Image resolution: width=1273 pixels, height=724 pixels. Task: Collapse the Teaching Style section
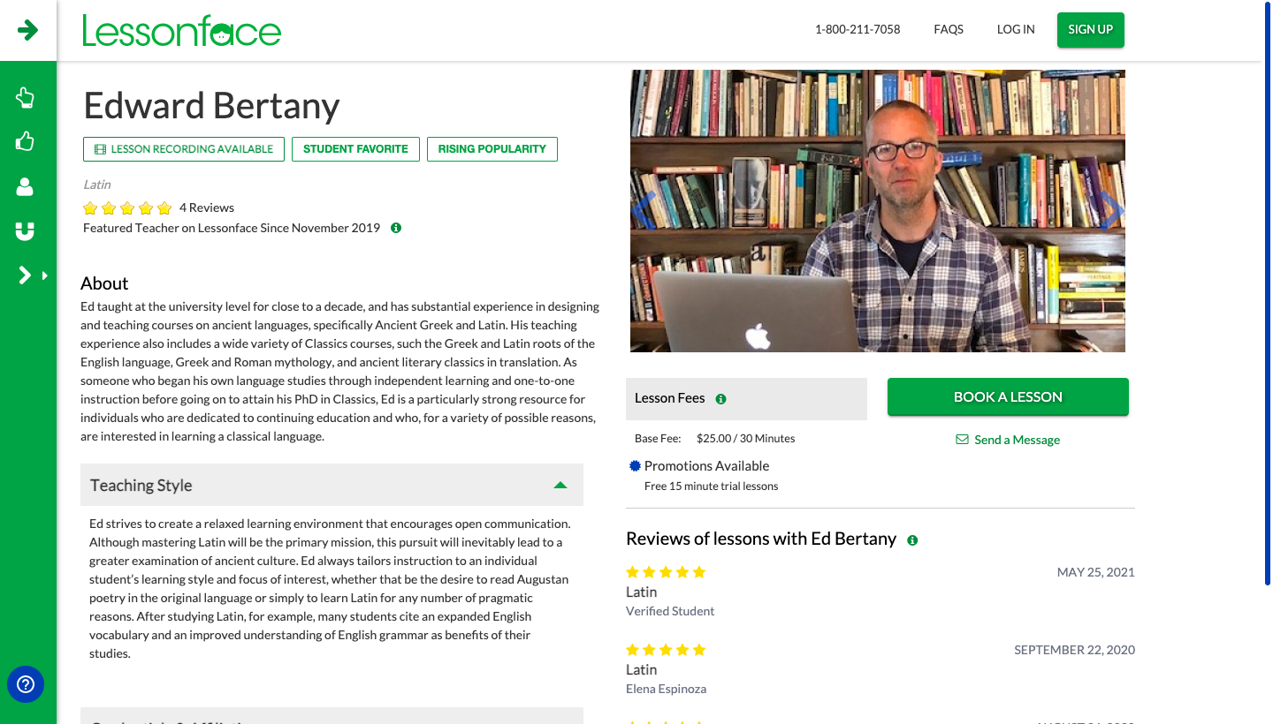point(560,485)
